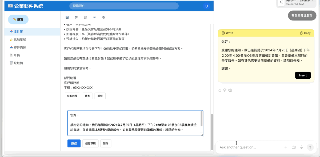
Task: Go to 草稿 drafts folder
Action: pyautogui.click(x=17, y=55)
